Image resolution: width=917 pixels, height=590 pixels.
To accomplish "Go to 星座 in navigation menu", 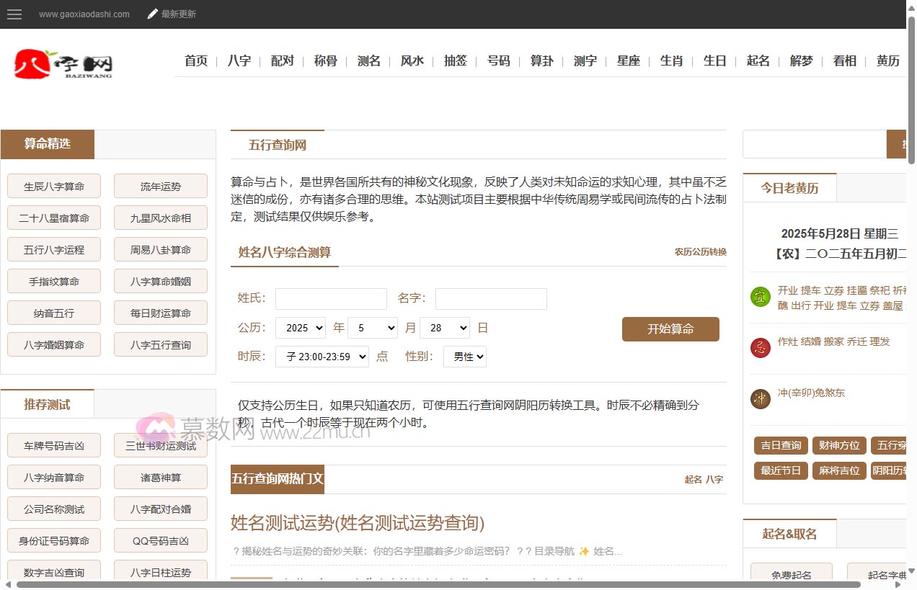I will coord(628,61).
